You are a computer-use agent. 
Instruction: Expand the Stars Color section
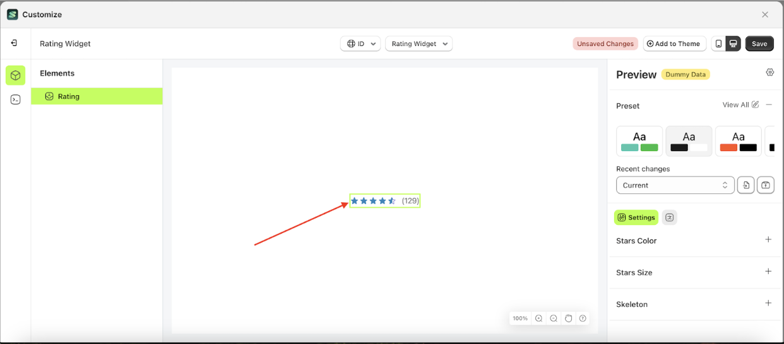point(768,240)
